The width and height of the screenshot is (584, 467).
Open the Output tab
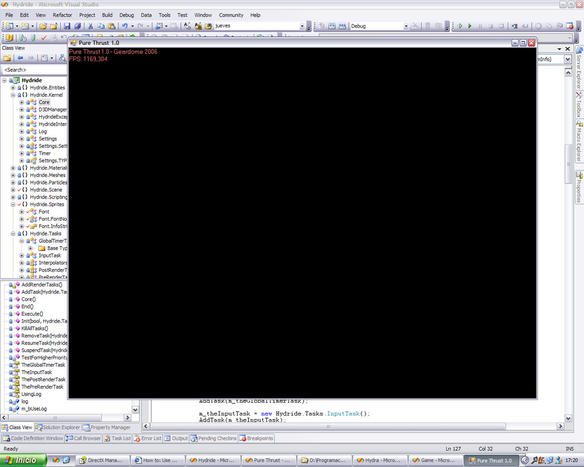coord(176,438)
